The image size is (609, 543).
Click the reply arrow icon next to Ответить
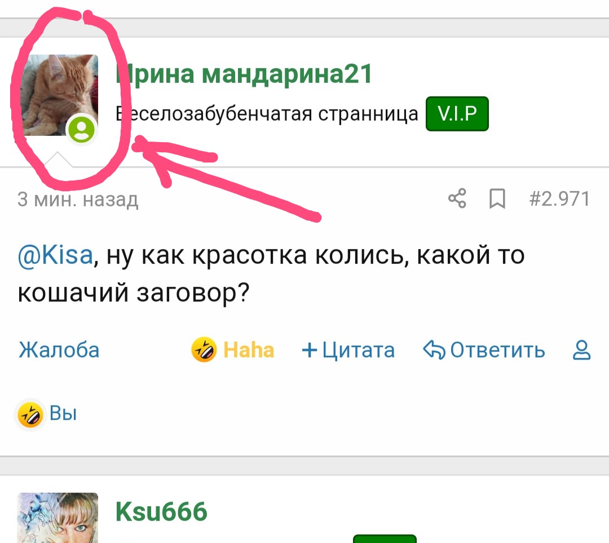pos(434,350)
